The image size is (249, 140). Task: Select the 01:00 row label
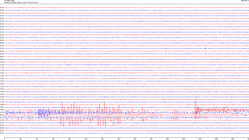point(2,13)
